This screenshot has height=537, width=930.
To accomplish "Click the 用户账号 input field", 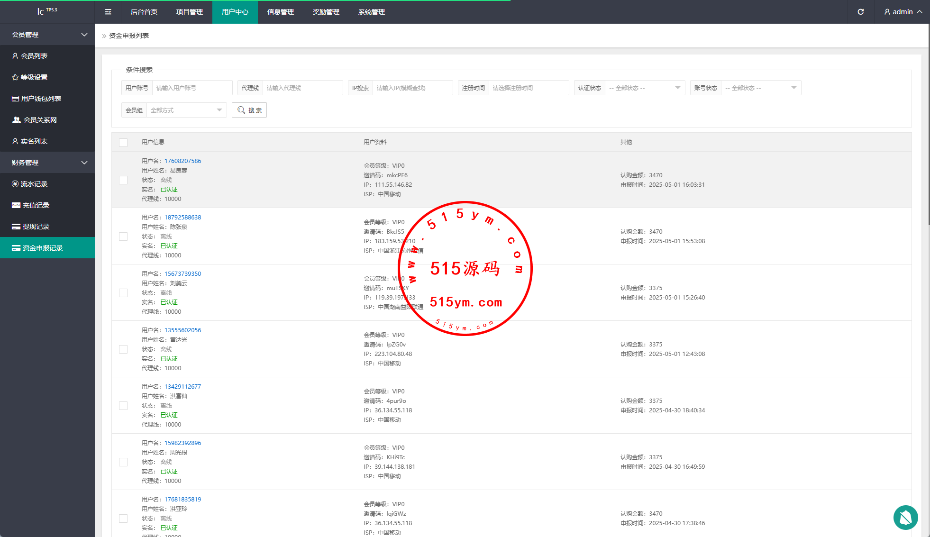I will (x=192, y=88).
